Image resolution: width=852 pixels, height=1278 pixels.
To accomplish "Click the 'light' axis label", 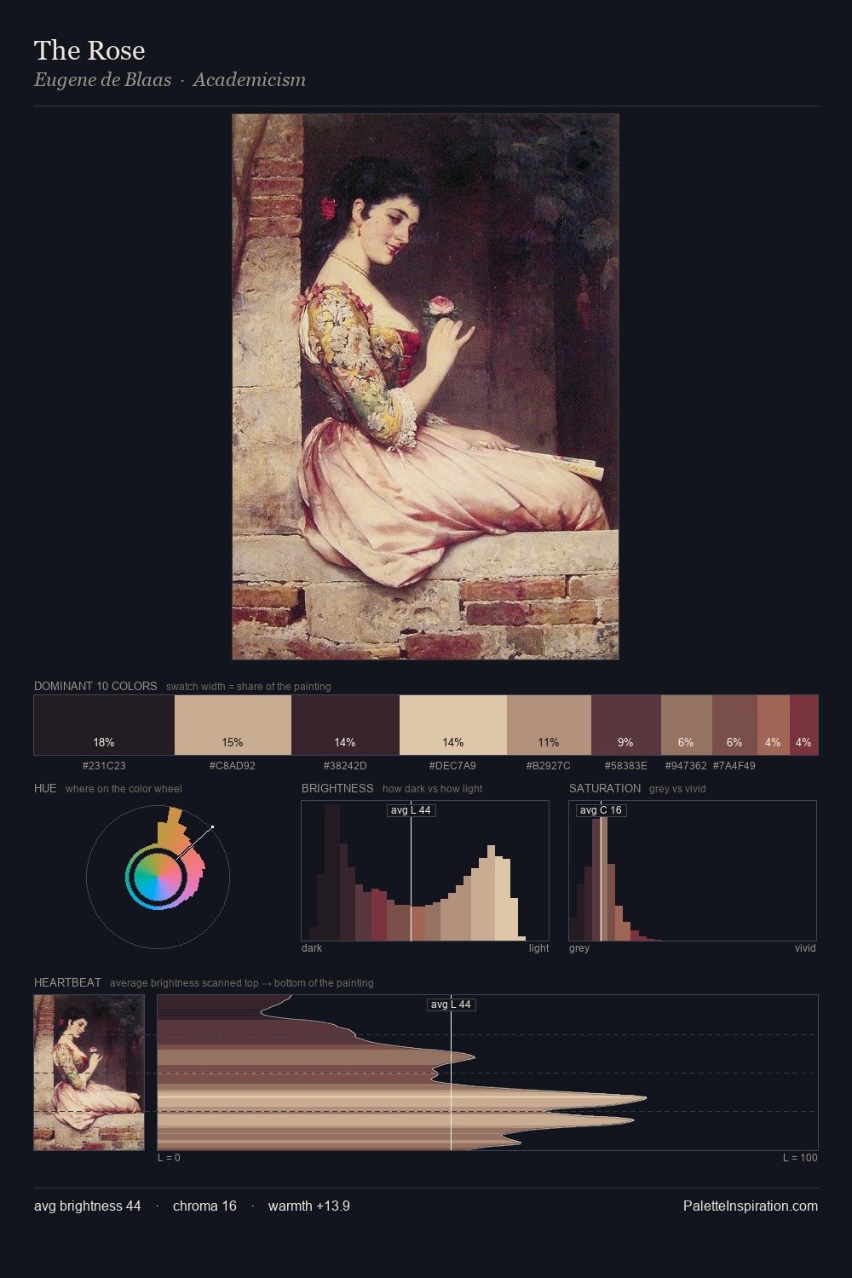I will click(x=538, y=948).
